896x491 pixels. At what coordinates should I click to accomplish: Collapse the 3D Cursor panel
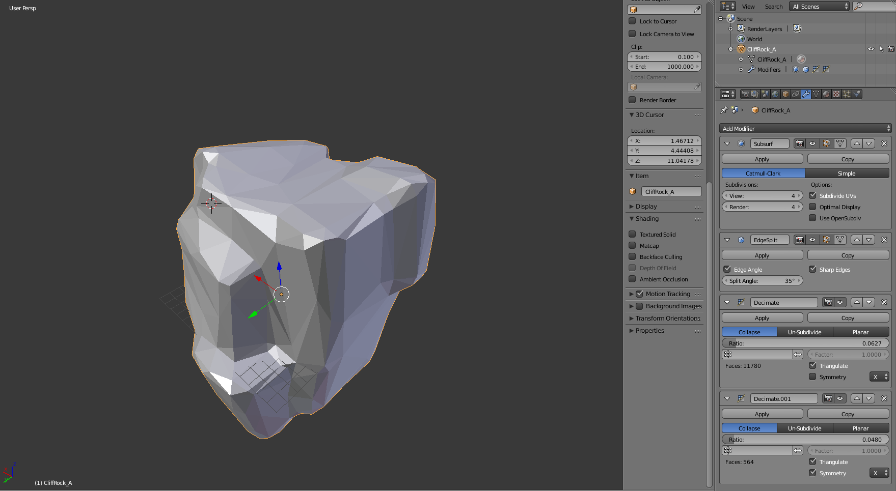(x=632, y=114)
